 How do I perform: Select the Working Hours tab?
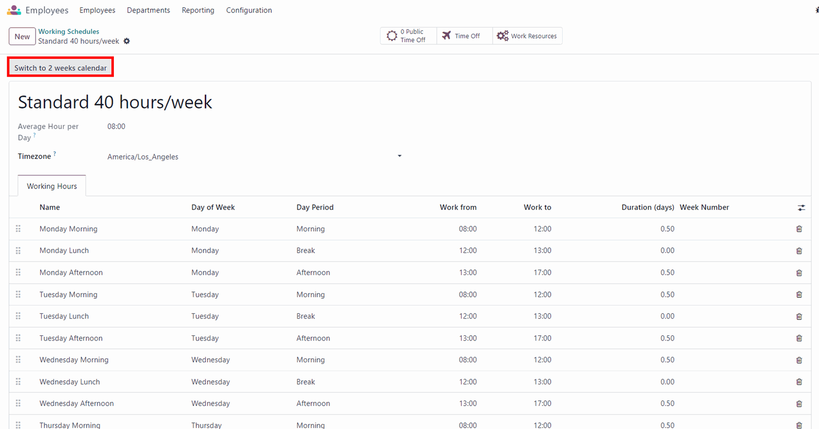[52, 186]
